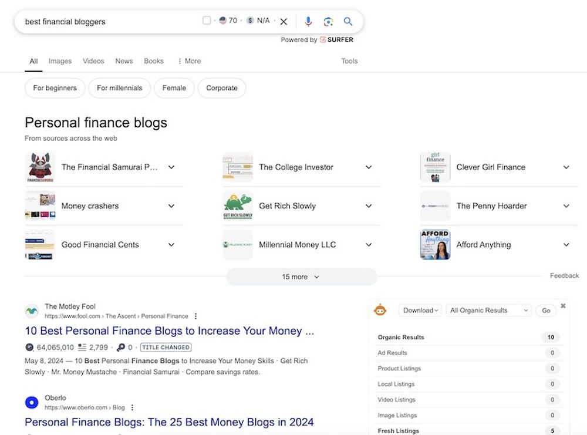This screenshot has height=435, width=587.
Task: Switch to the Images tab
Action: click(60, 61)
